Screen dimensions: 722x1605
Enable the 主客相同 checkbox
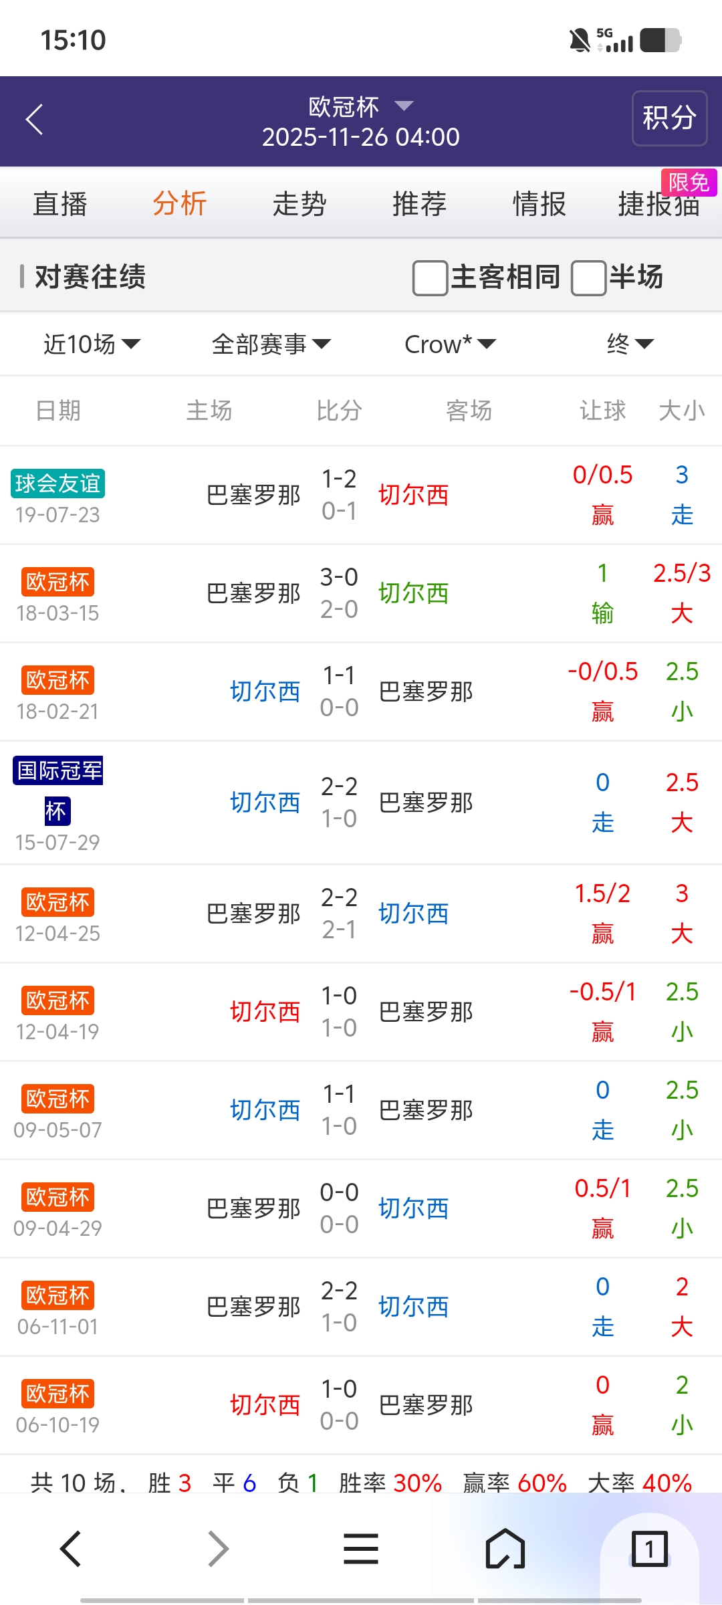click(431, 278)
